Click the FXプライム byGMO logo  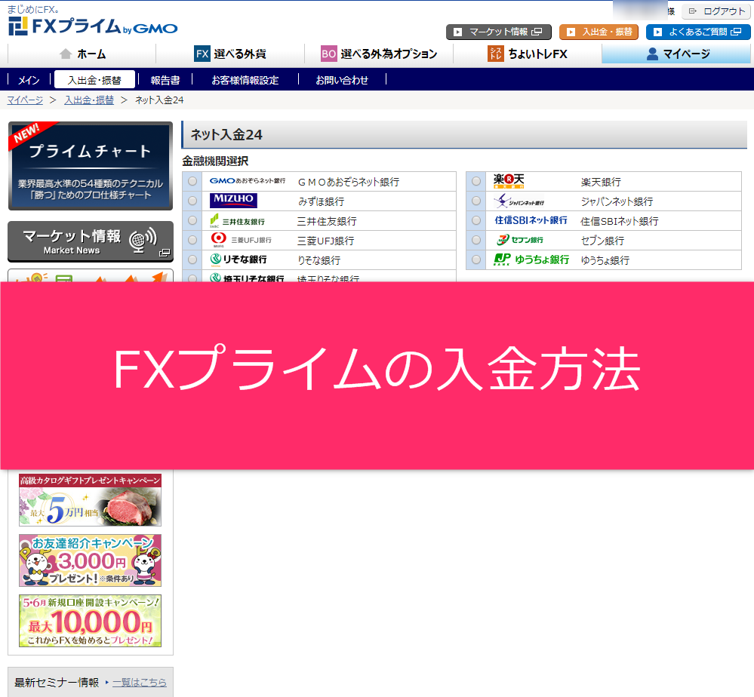[x=93, y=26]
